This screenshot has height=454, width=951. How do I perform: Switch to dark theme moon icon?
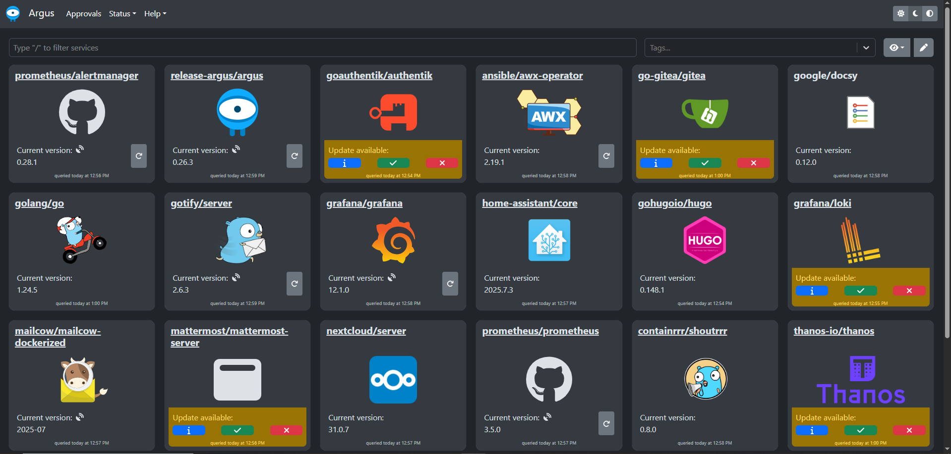point(915,13)
